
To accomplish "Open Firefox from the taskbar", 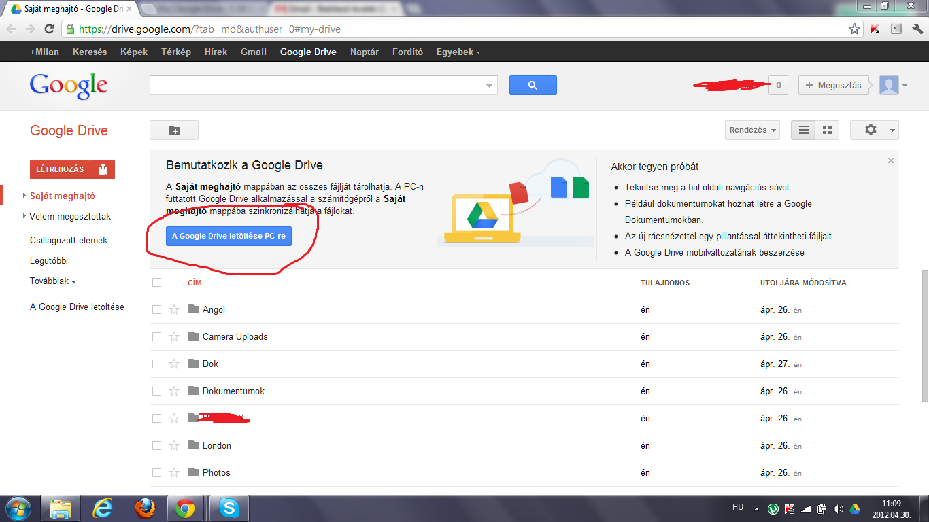I will 145,508.
